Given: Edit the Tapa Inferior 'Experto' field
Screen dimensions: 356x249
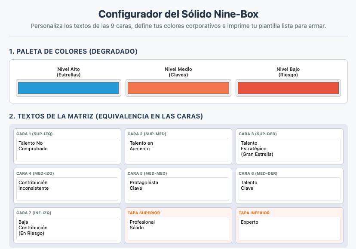Looking at the screenshot, I should click(x=289, y=228).
